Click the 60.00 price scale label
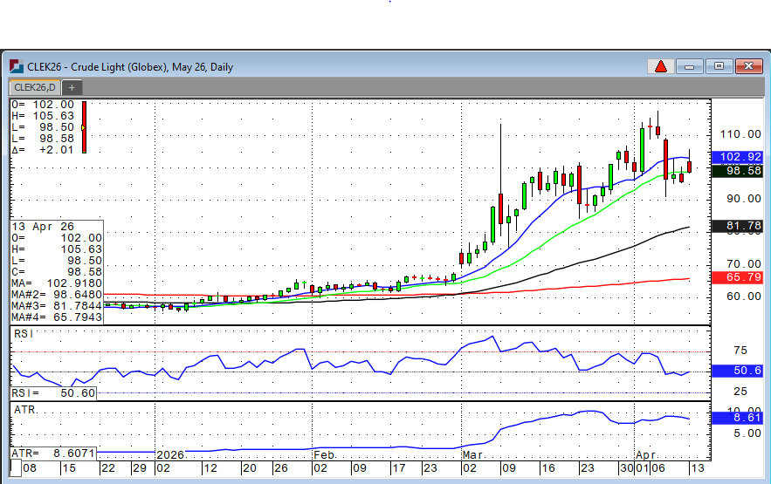This screenshot has height=484, width=771. pyautogui.click(x=743, y=297)
